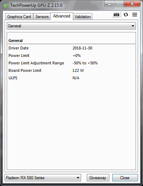The width and height of the screenshot is (143, 186).
Task: Open the Sensors tab
Action: (x=42, y=17)
